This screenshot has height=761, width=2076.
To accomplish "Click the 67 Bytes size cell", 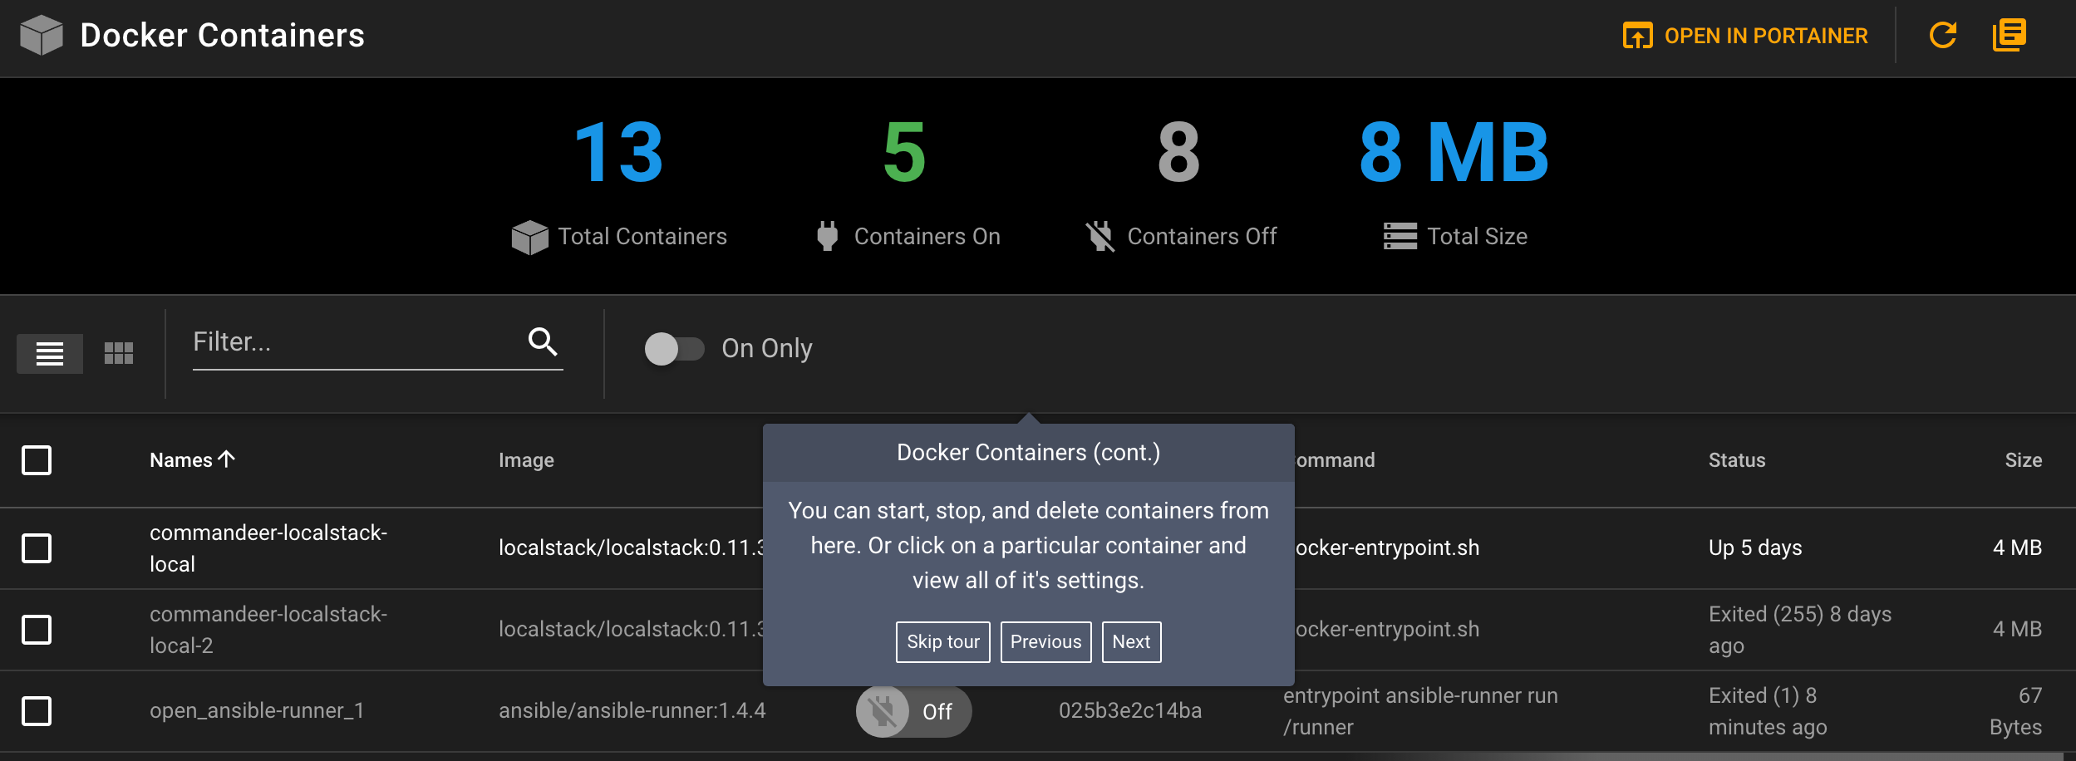I will point(2015,711).
